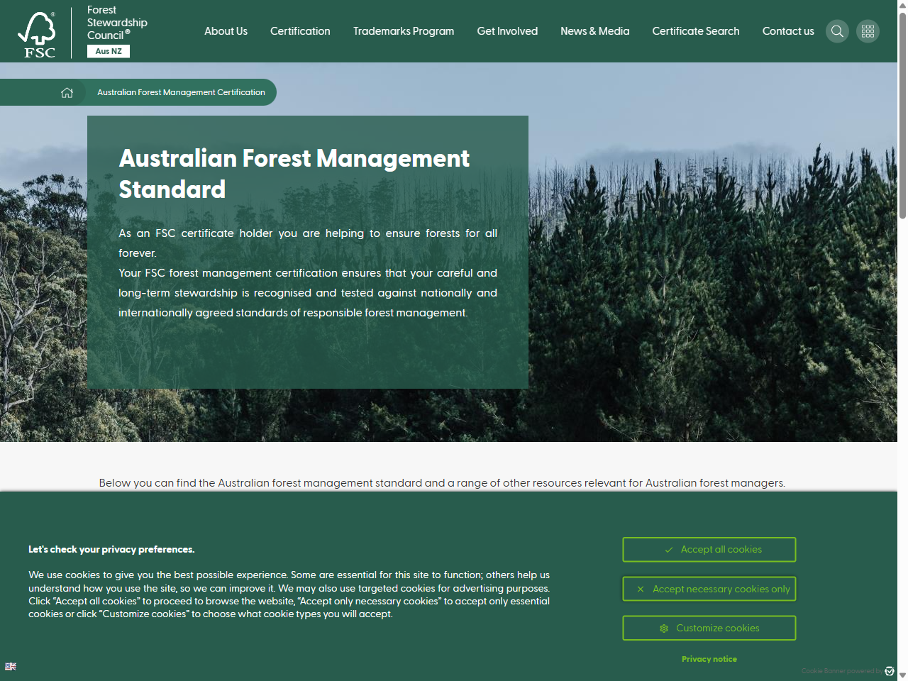
Task: Accept all cookies
Action: coord(709,550)
